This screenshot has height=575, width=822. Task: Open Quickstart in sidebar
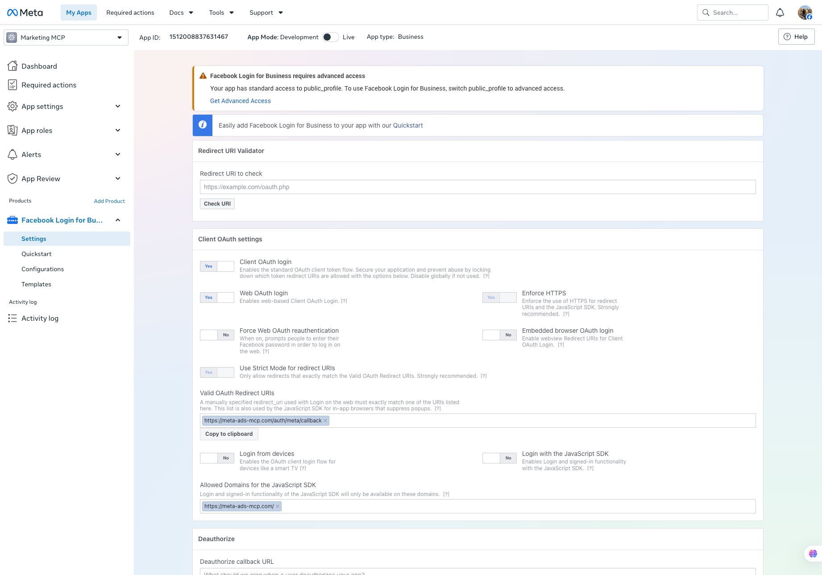(37, 254)
